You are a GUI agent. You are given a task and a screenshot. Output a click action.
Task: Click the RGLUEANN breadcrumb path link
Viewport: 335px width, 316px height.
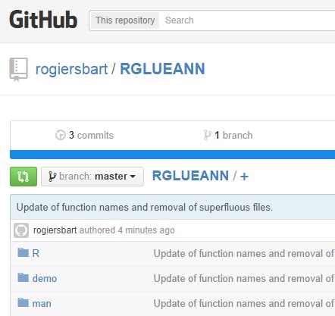190,176
